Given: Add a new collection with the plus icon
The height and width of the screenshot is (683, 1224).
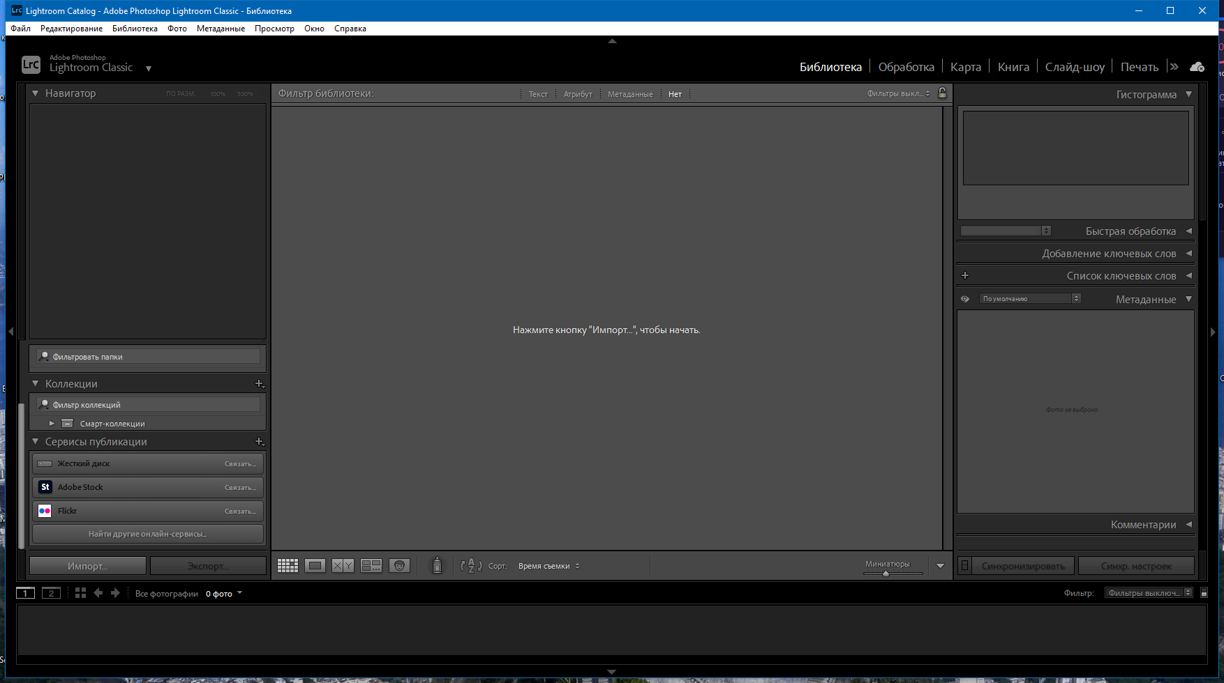Looking at the screenshot, I should coord(260,384).
